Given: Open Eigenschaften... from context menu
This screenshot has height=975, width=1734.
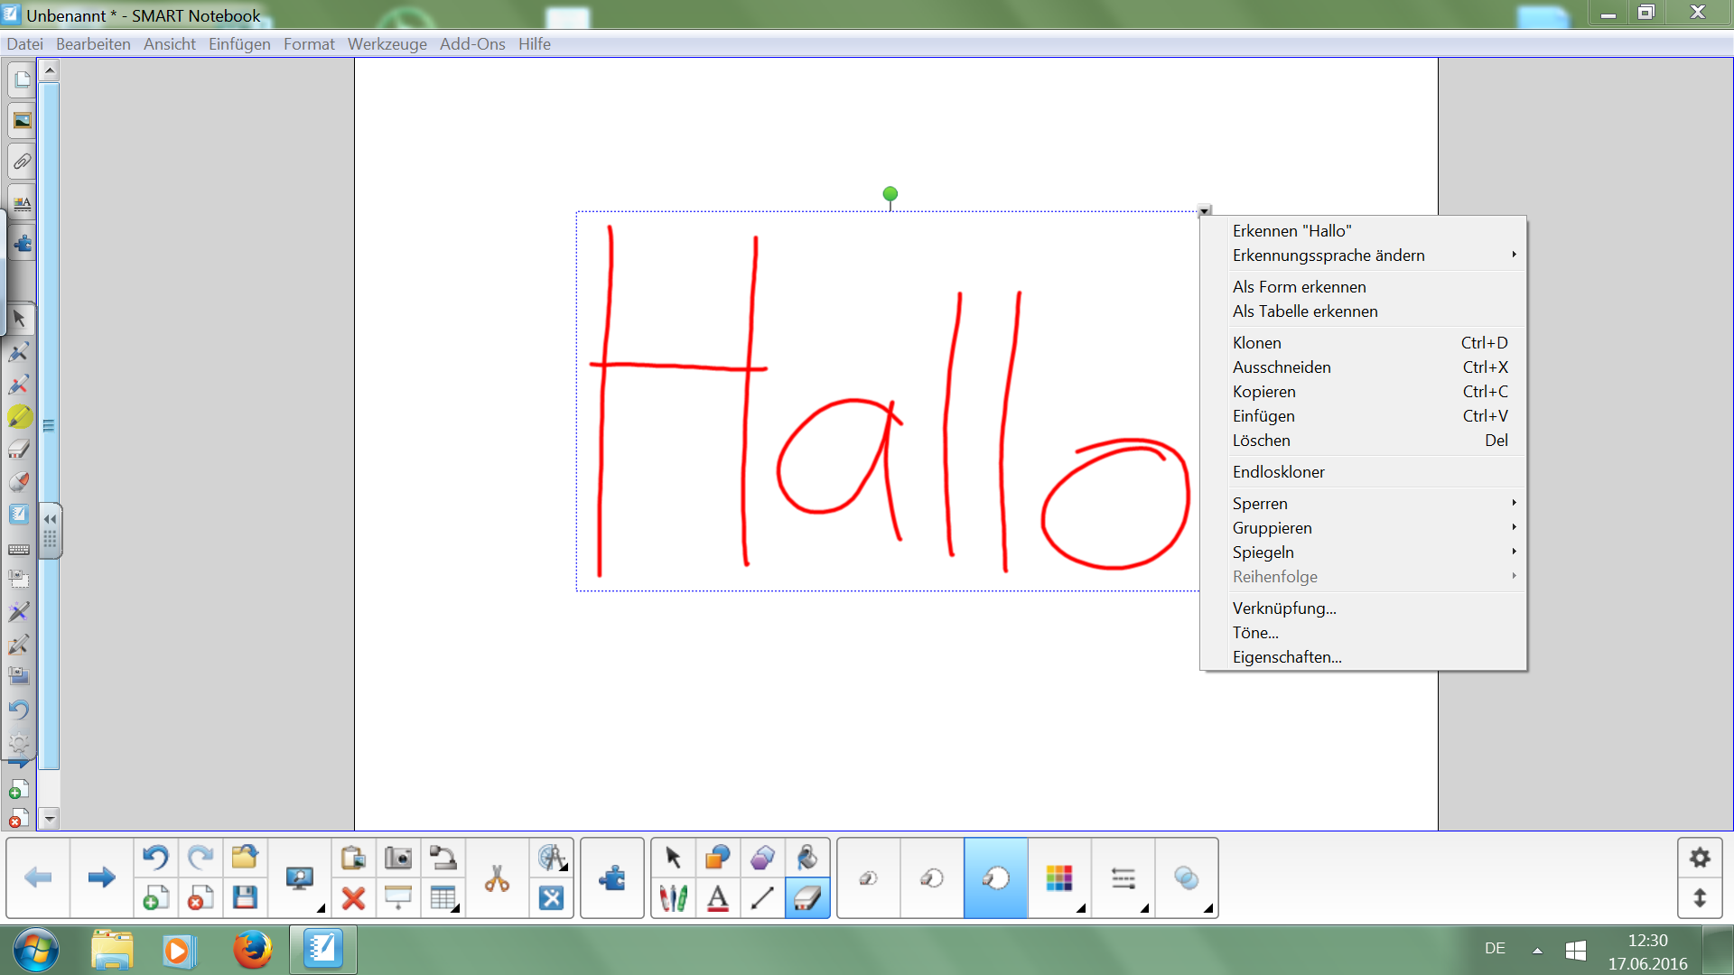Looking at the screenshot, I should tap(1286, 657).
